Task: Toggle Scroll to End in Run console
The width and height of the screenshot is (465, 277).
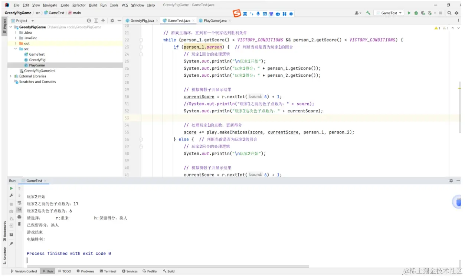Action: tap(19, 210)
